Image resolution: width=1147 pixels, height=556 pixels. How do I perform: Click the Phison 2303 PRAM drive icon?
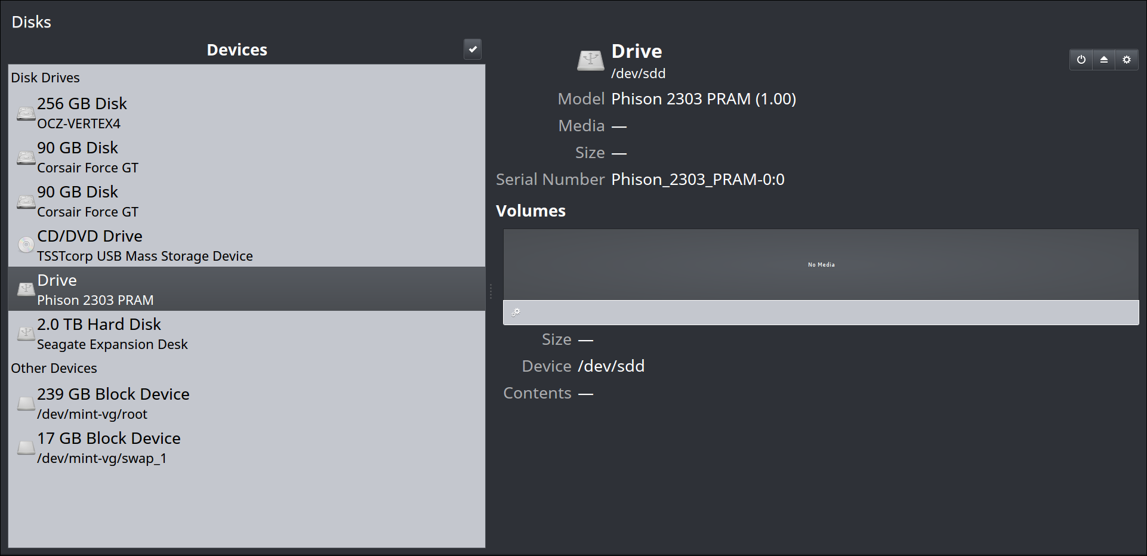tap(26, 289)
